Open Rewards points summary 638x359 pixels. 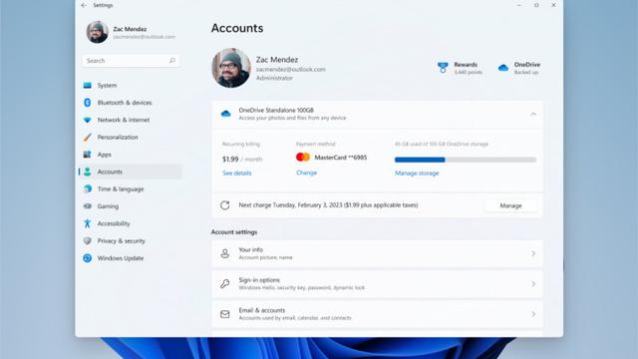(x=460, y=68)
